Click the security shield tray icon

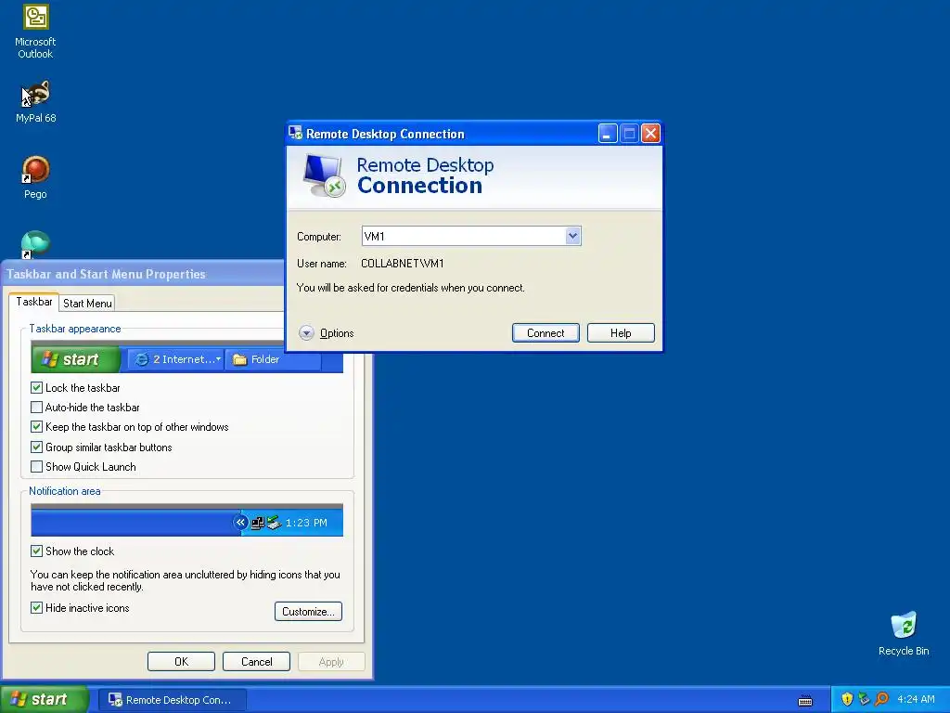click(x=847, y=699)
